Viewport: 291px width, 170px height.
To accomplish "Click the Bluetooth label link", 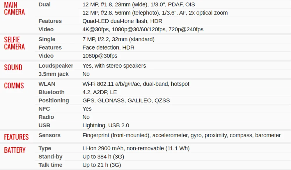I will pyautogui.click(x=52, y=92).
